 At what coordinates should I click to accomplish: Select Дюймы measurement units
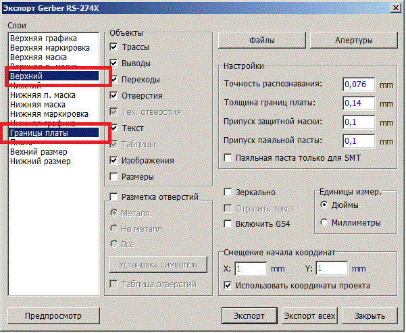click(324, 205)
